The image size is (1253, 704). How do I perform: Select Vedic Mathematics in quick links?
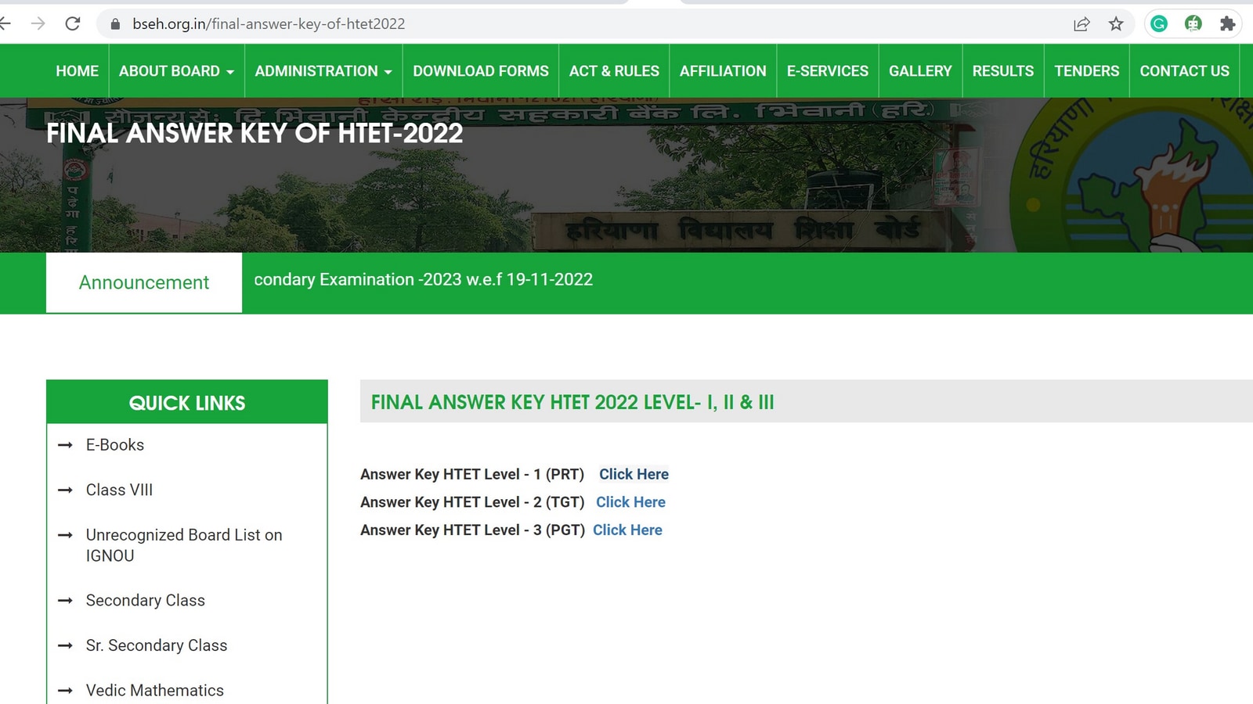(x=154, y=690)
